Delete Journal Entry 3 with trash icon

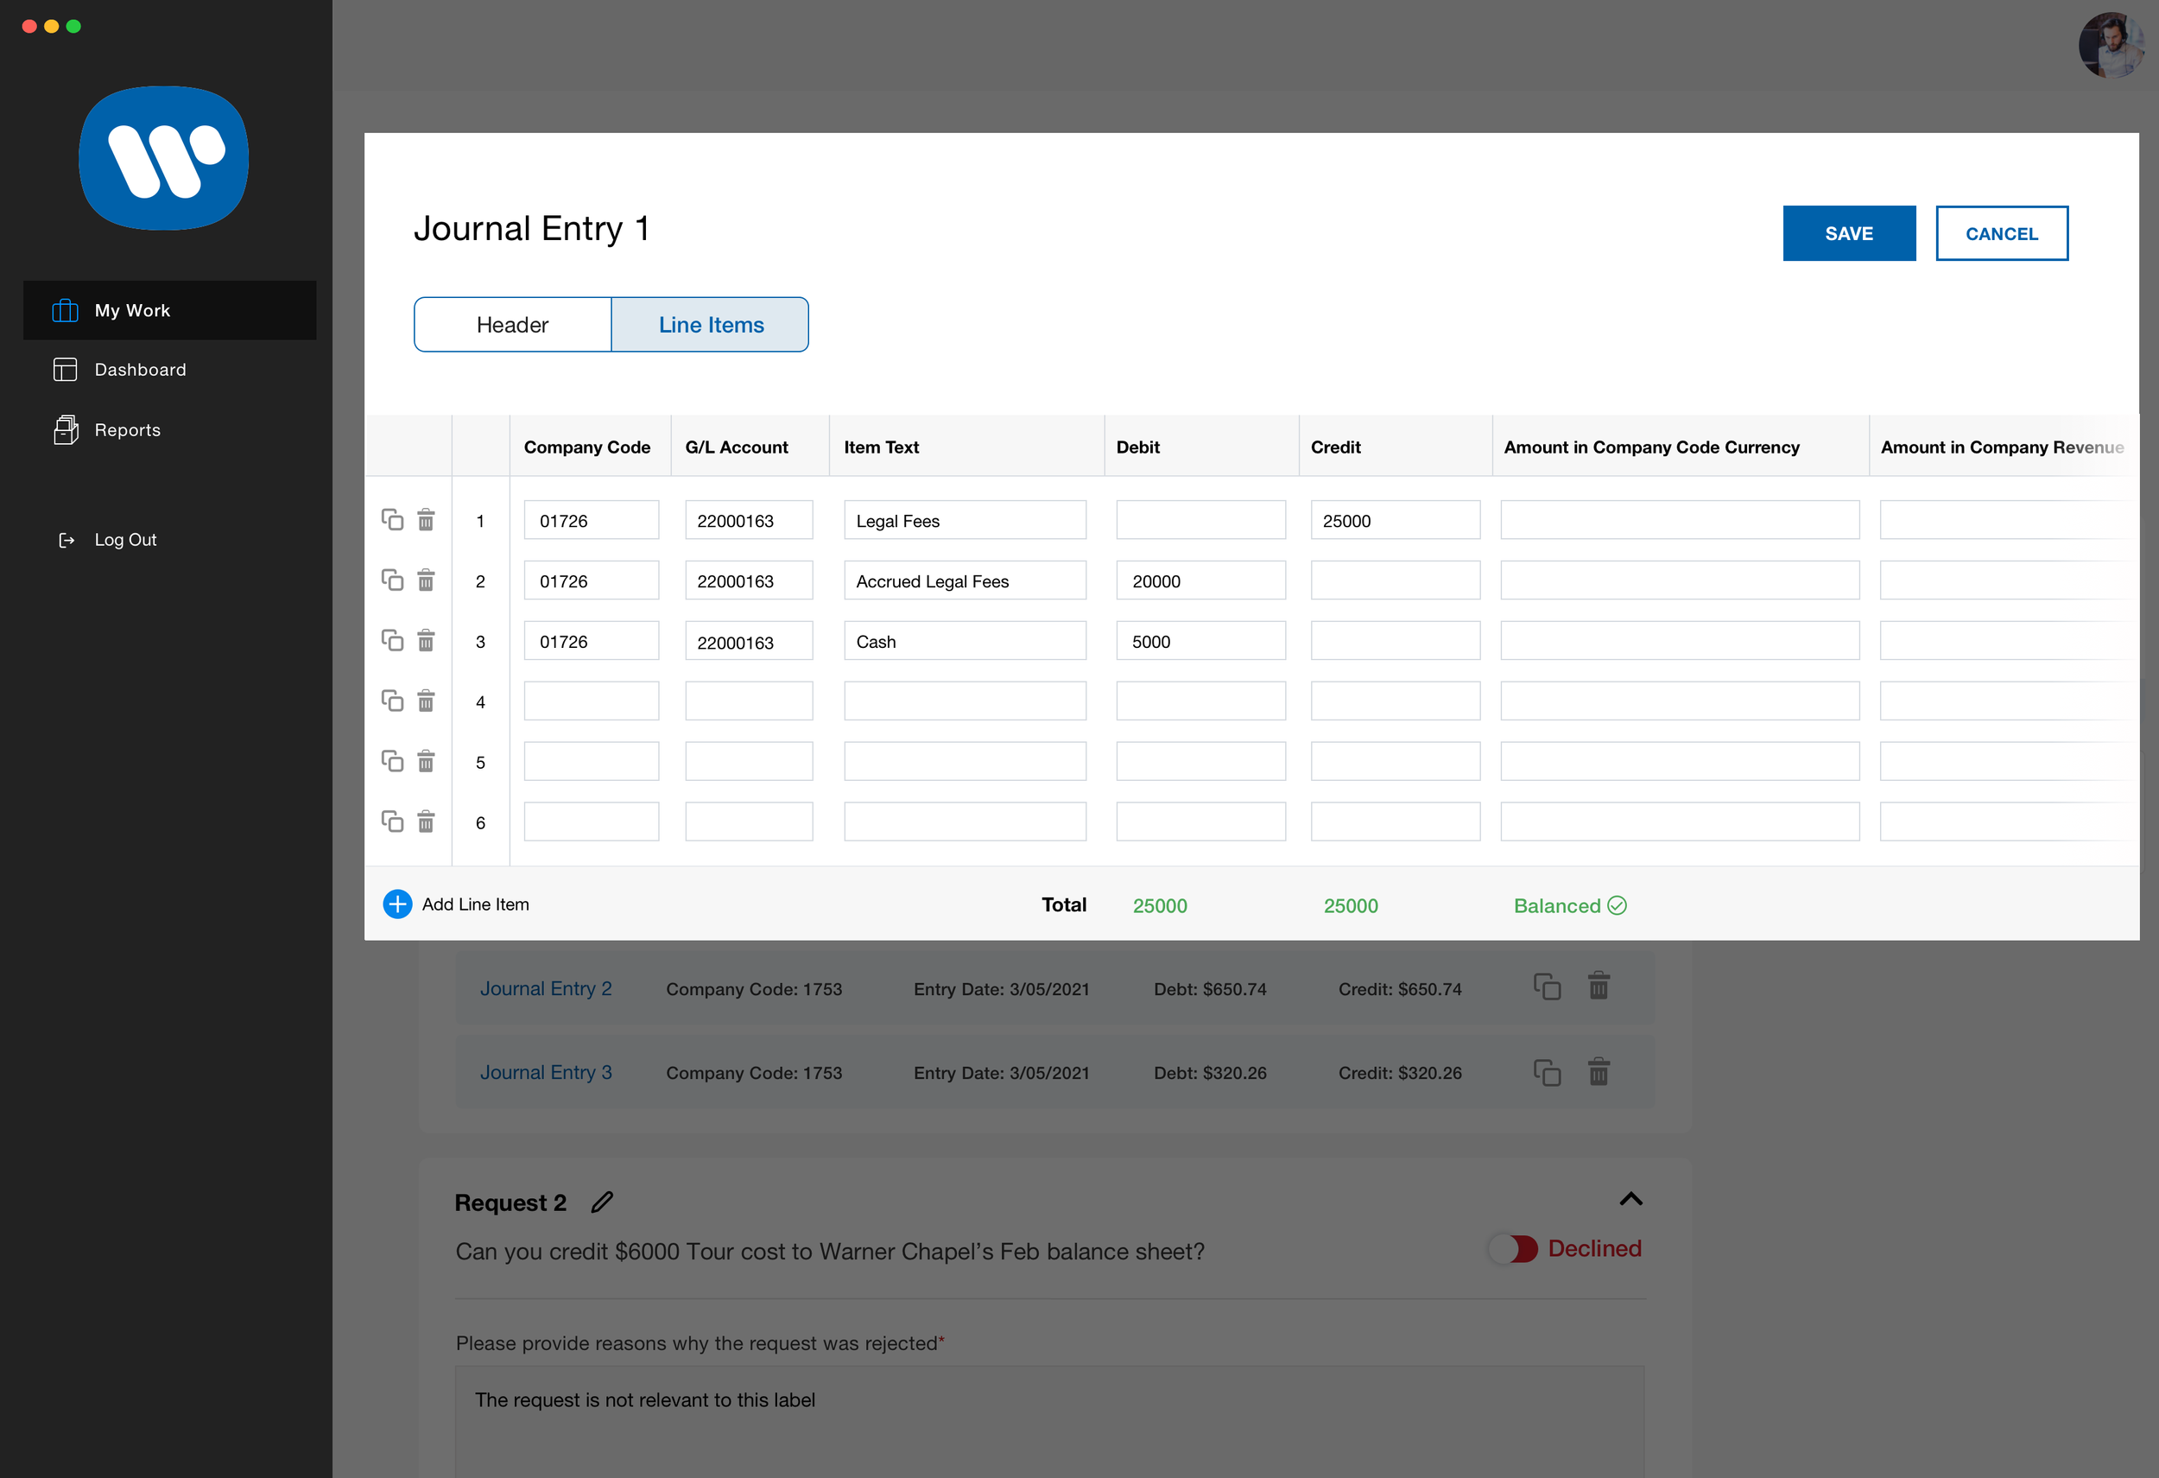click(x=1598, y=1072)
